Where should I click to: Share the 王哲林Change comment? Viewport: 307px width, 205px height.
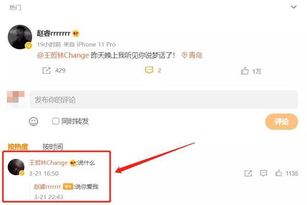[x=248, y=173]
